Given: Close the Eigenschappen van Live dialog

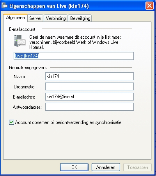Looking at the screenshot, I should pos(149,6).
